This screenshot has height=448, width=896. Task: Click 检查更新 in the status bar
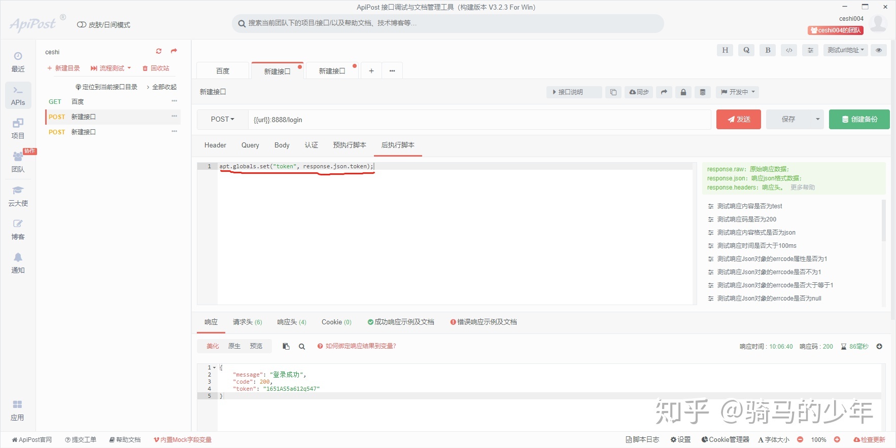869,439
